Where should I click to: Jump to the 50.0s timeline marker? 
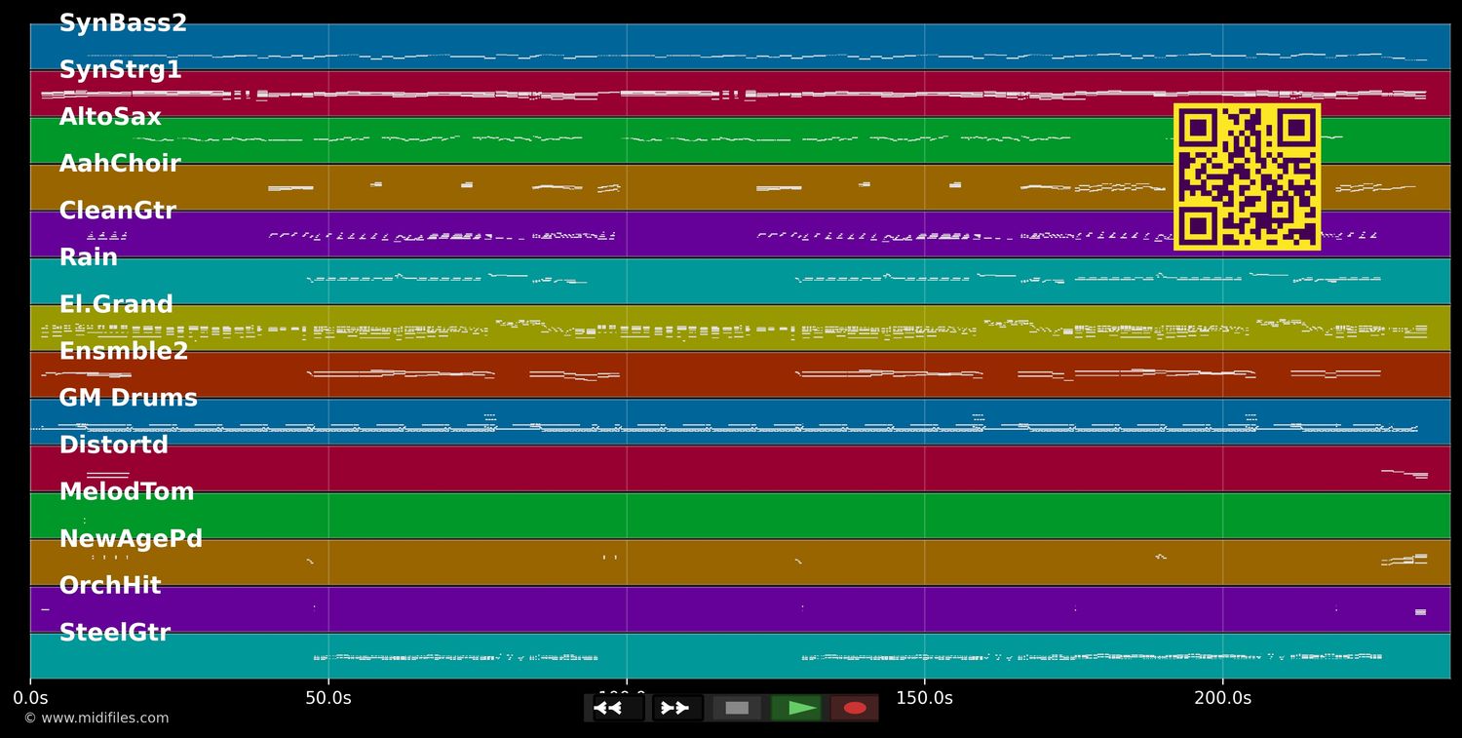click(328, 698)
